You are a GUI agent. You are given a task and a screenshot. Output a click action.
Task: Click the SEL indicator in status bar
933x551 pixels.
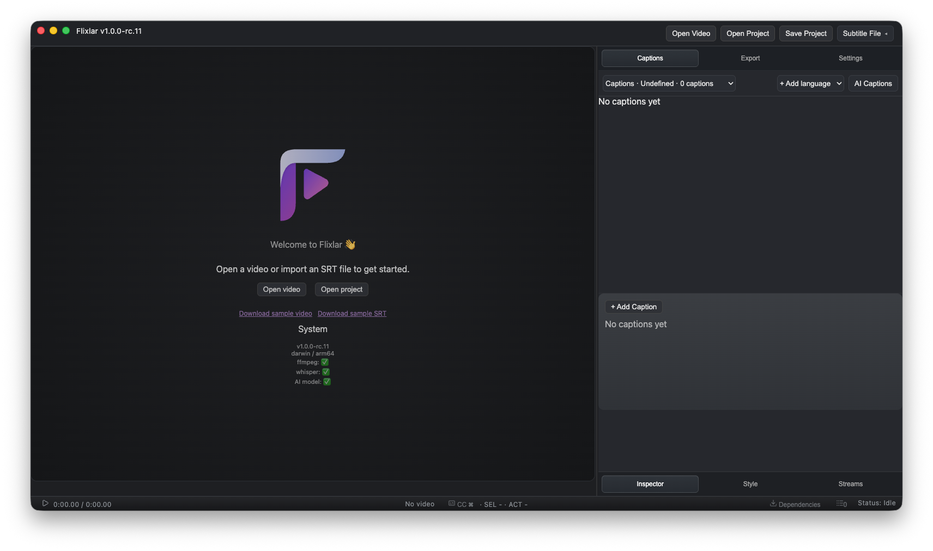pyautogui.click(x=493, y=505)
